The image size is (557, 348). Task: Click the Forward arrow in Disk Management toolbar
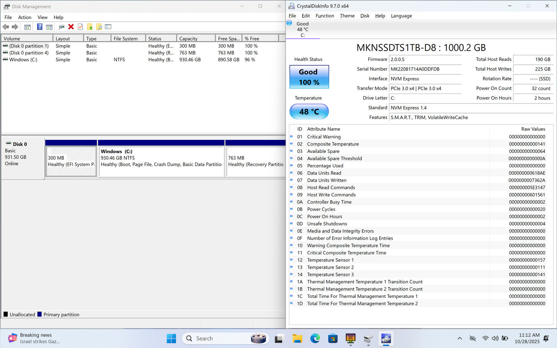(x=15, y=27)
